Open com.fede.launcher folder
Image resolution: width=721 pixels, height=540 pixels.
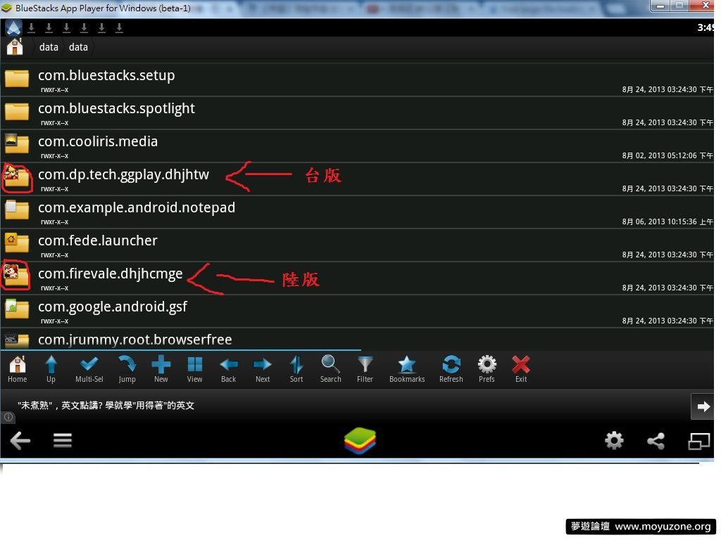click(x=357, y=245)
